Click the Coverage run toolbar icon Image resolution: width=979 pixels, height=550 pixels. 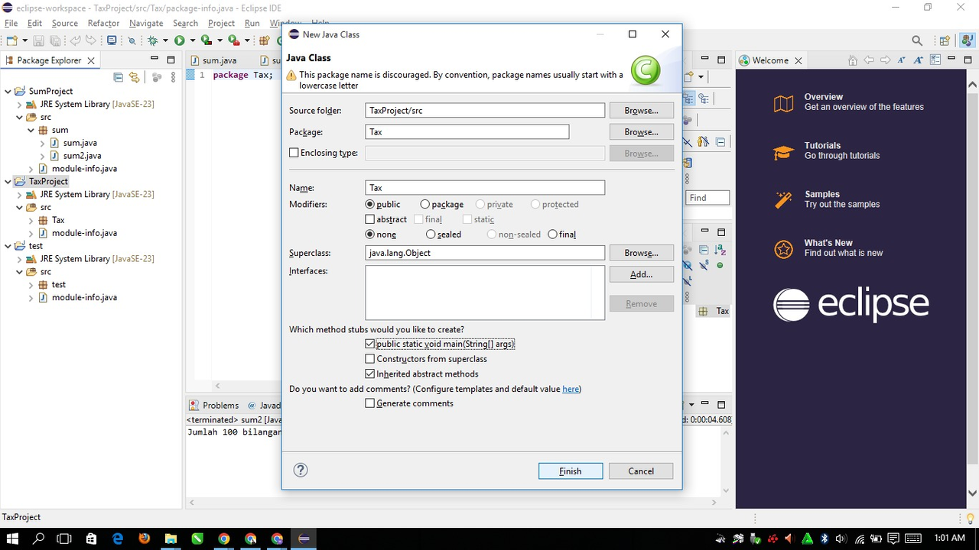pos(206,40)
